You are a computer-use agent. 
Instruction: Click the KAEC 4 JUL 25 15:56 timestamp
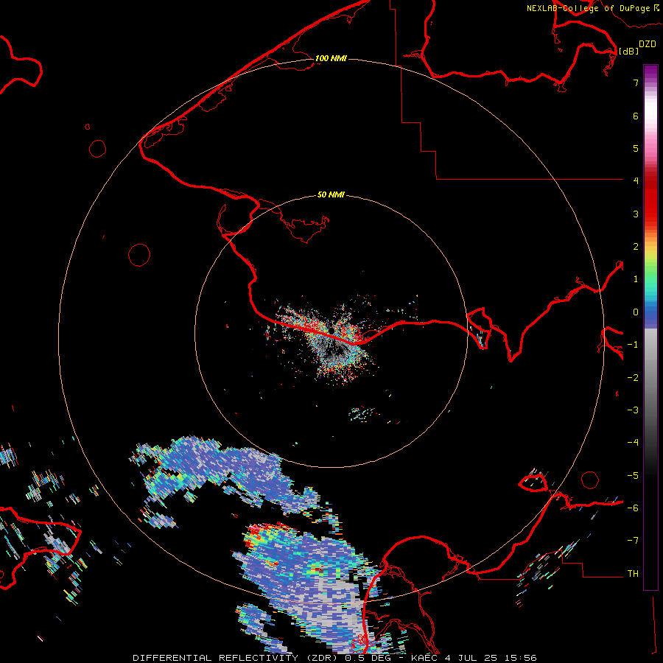(x=474, y=658)
